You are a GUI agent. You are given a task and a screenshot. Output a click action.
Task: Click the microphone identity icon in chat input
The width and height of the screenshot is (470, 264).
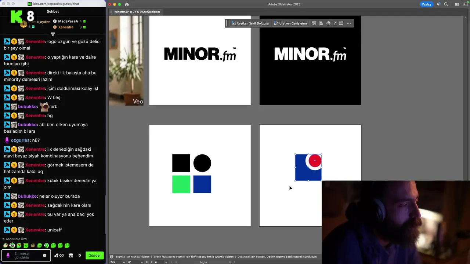[8, 255]
